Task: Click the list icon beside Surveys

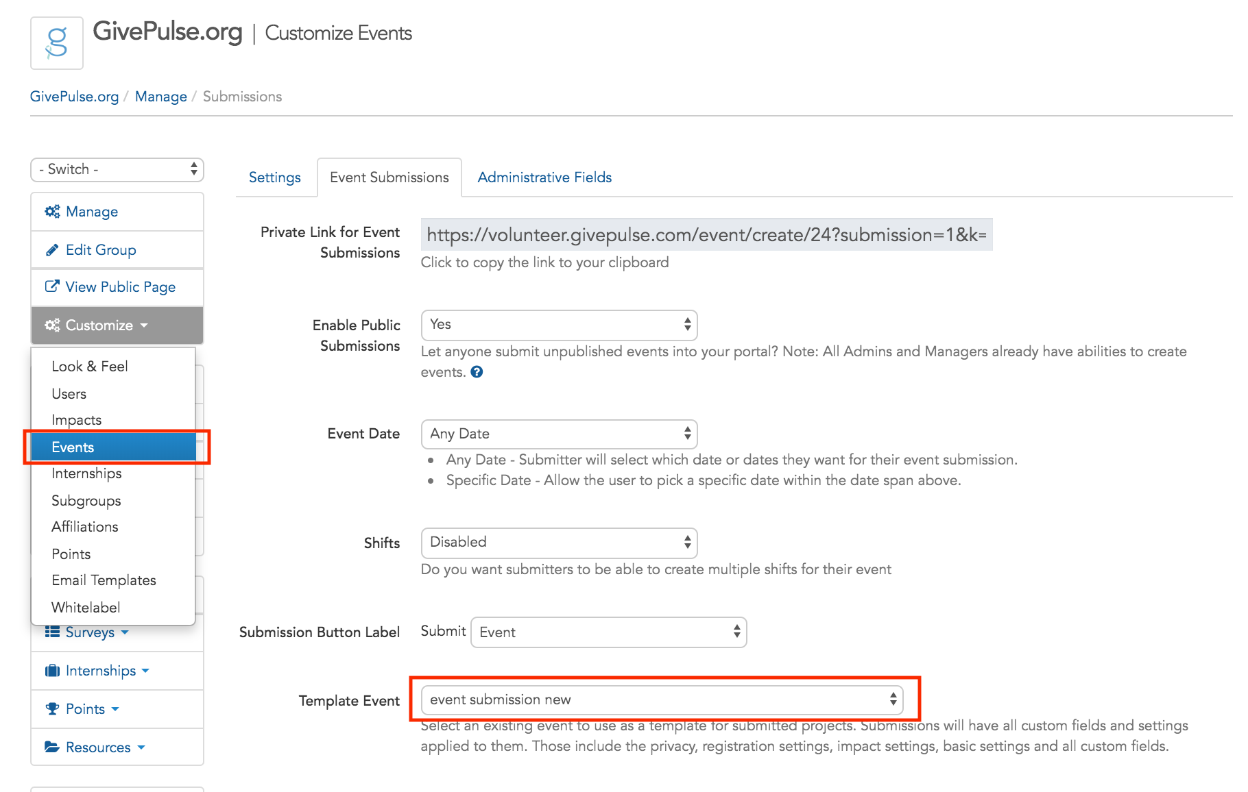Action: click(x=52, y=632)
